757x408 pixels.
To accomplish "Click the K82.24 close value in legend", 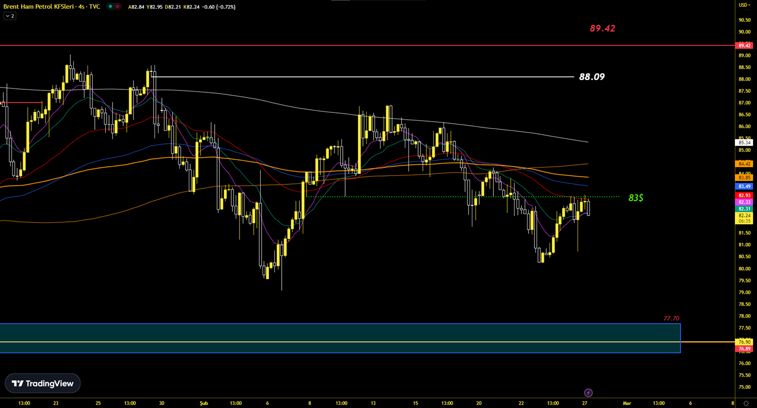I will [192, 7].
